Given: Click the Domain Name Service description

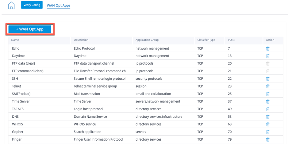Looking at the screenshot, I should [90, 117].
